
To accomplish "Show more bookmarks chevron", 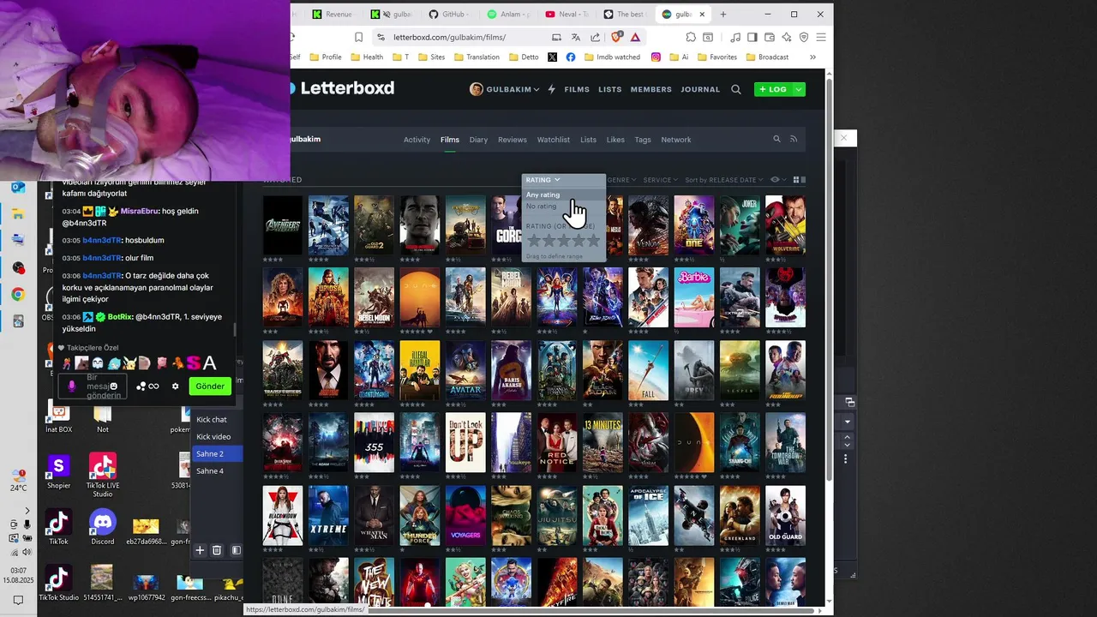I will (x=812, y=57).
